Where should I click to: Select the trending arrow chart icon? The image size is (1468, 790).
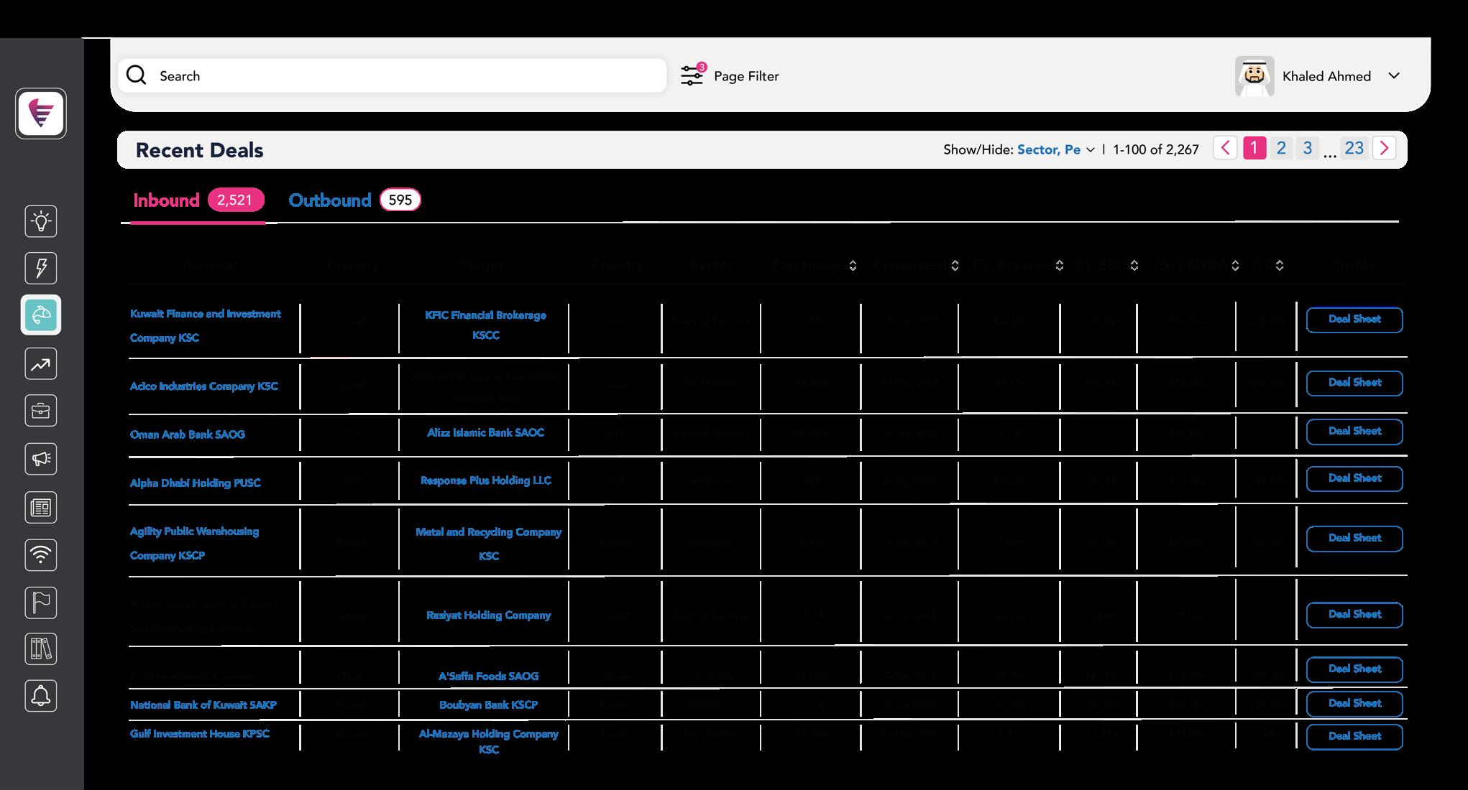[x=41, y=364]
